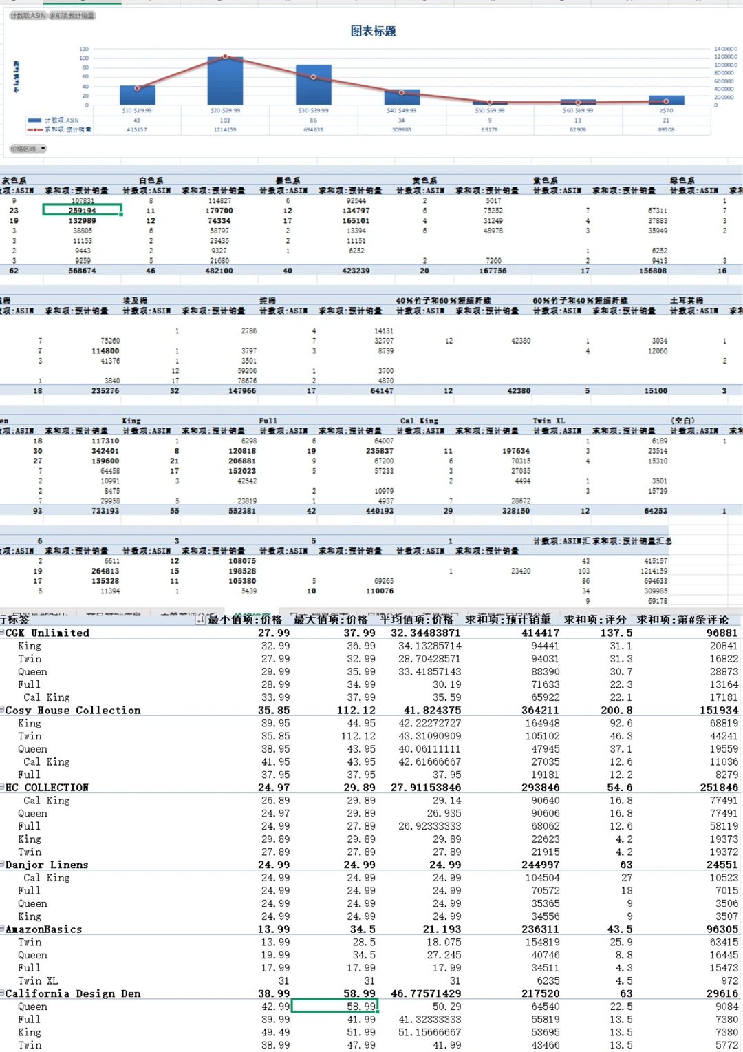Select the $10-$19.99 bar in chart
The width and height of the screenshot is (743, 1052).
pyautogui.click(x=137, y=95)
